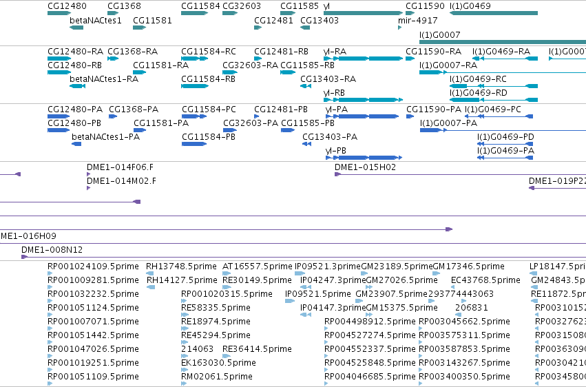Click transcript CG1368-RA
Viewport: 586px width, 387px height.
coord(133,51)
